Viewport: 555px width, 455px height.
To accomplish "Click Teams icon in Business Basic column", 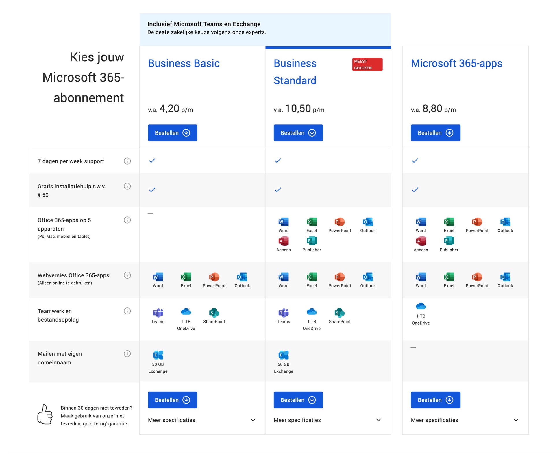I will pos(158,312).
